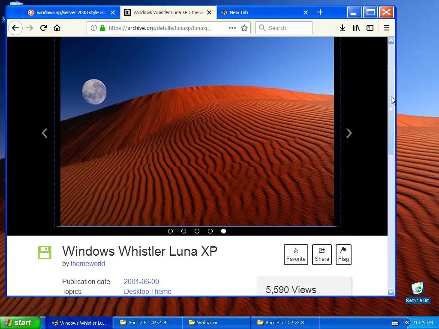The image size is (439, 329).
Task: Click the Share button
Action: pyautogui.click(x=322, y=254)
